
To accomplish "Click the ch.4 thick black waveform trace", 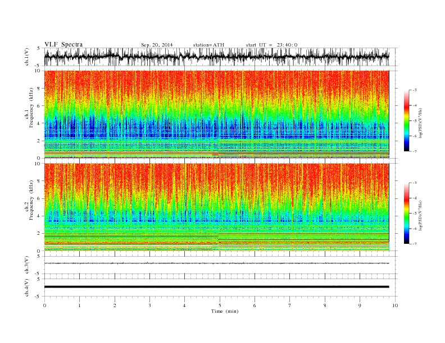I will click(x=216, y=287).
